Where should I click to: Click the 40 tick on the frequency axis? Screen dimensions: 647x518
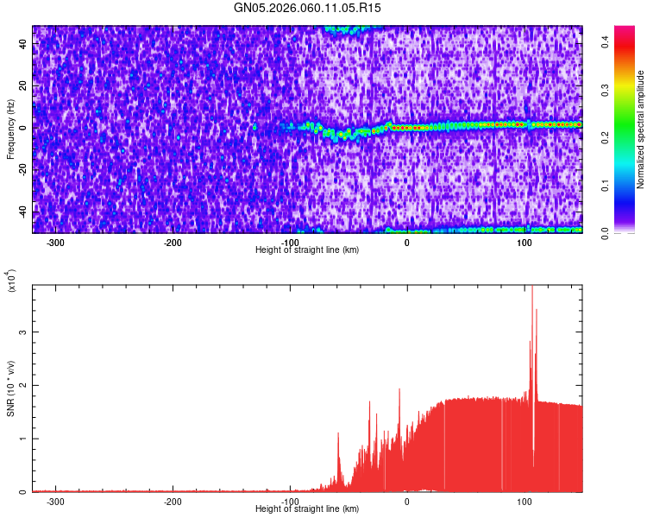[x=24, y=45]
